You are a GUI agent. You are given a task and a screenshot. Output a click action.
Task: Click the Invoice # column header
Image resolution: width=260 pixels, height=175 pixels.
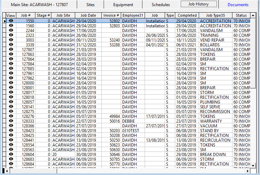pos(111,15)
